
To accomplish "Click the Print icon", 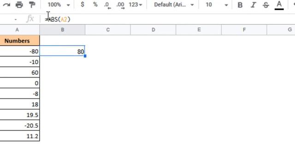I will coord(19,5).
